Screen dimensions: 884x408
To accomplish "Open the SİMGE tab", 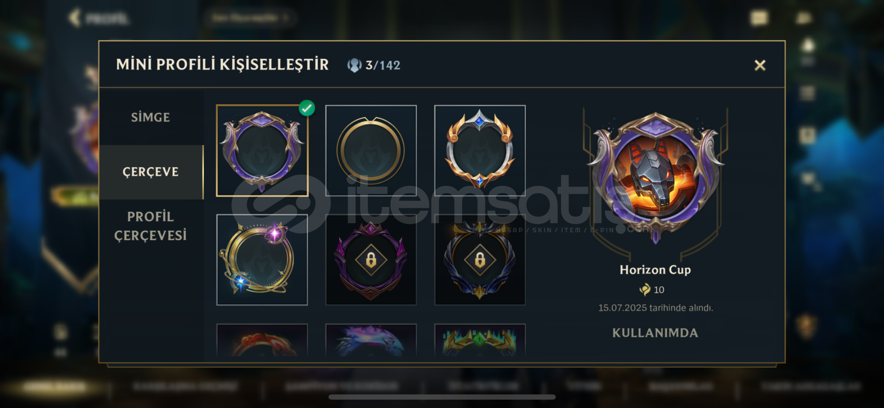I will 151,117.
